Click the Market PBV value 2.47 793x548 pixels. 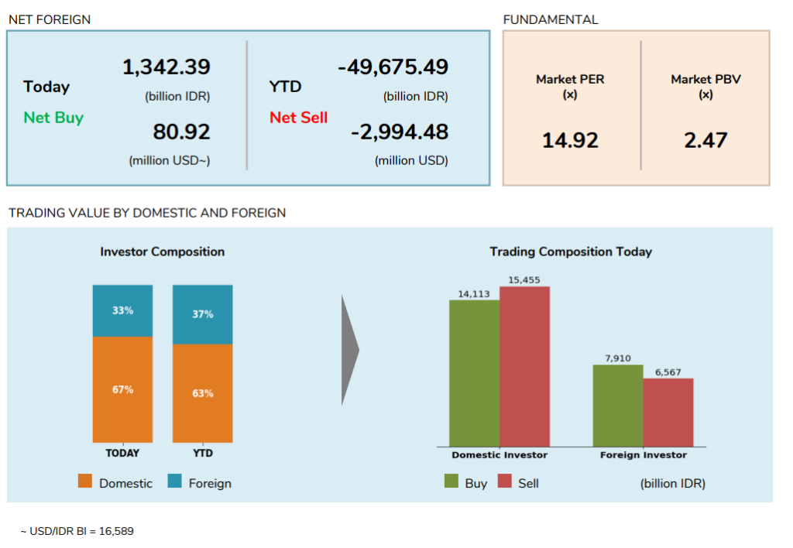pos(705,141)
